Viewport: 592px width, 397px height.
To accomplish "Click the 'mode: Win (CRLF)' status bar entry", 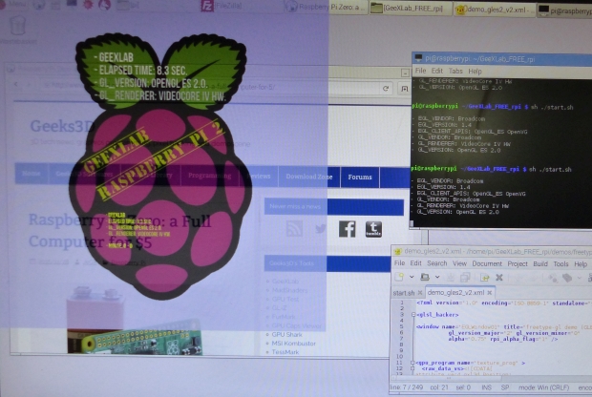I will tap(543, 388).
